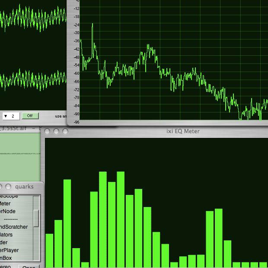The height and width of the screenshot is (268, 268).
Task: Zoom the ixi EQ Meter window
Action: (x=65, y=131)
